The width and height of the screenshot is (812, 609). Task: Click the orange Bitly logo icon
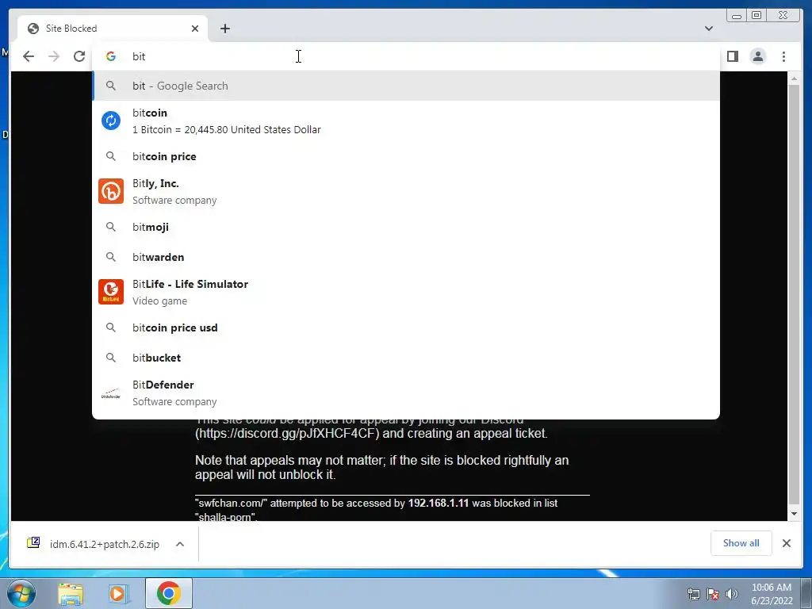[x=111, y=191]
